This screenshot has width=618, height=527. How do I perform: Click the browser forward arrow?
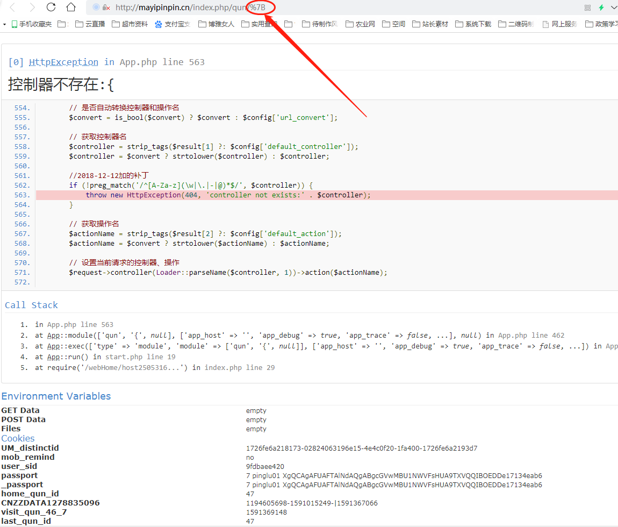pos(32,8)
